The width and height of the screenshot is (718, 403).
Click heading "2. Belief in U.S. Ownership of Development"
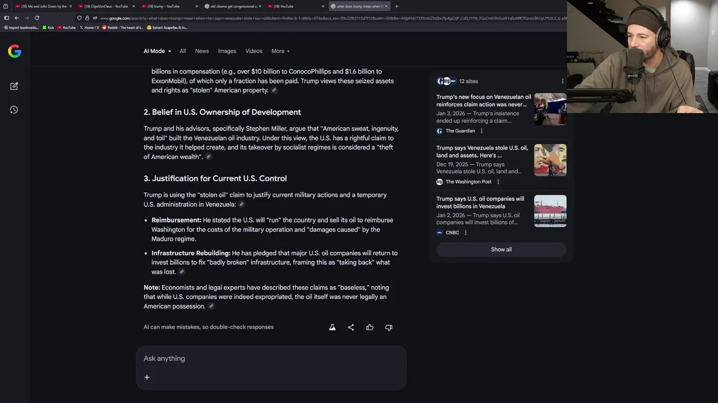[x=222, y=113]
